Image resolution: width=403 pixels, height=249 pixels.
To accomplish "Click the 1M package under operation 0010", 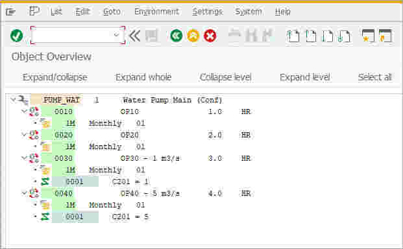I will pyautogui.click(x=71, y=123).
